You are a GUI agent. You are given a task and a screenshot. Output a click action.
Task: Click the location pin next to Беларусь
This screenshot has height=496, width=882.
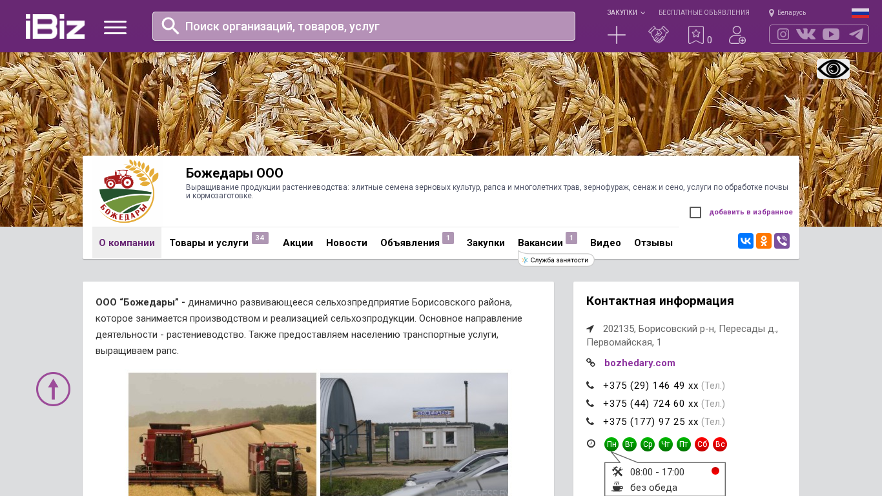coord(772,13)
